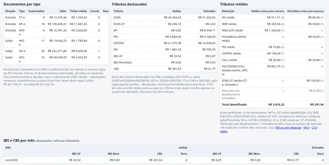Select IPI entradas value 'R$ 8.444,11'
Viewport: 329px width, 165px height.
[208, 30]
